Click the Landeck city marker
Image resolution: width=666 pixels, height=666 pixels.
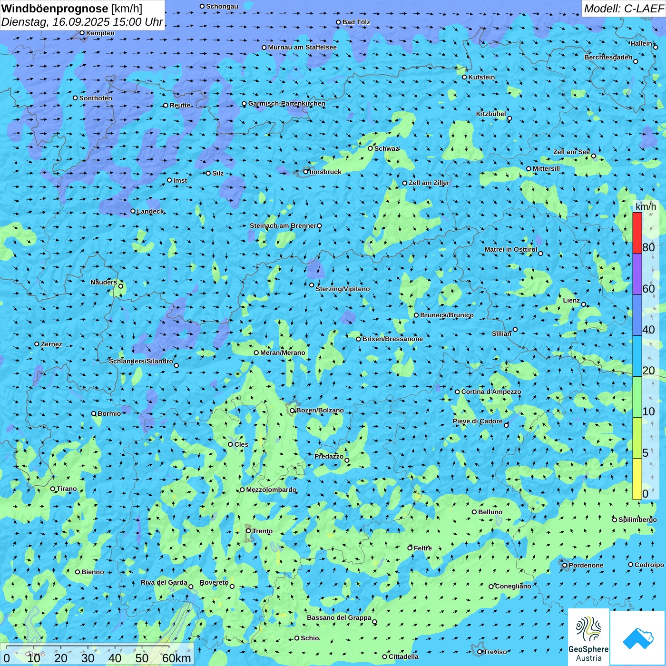133,211
